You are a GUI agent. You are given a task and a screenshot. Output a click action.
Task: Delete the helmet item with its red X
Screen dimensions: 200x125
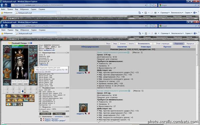point(89,113)
